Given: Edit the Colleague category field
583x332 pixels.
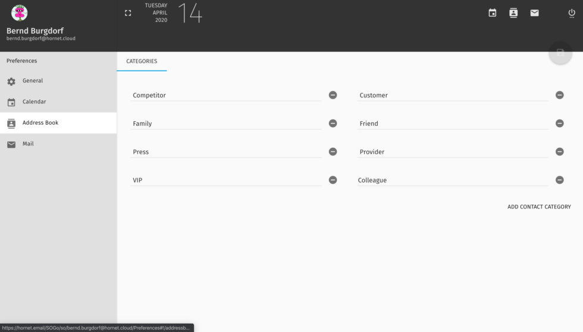Looking at the screenshot, I should tap(453, 180).
